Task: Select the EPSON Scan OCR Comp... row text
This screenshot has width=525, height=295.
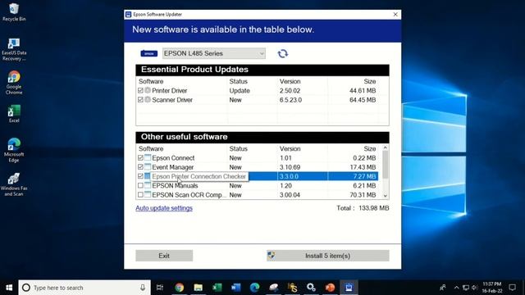Action: tap(189, 195)
